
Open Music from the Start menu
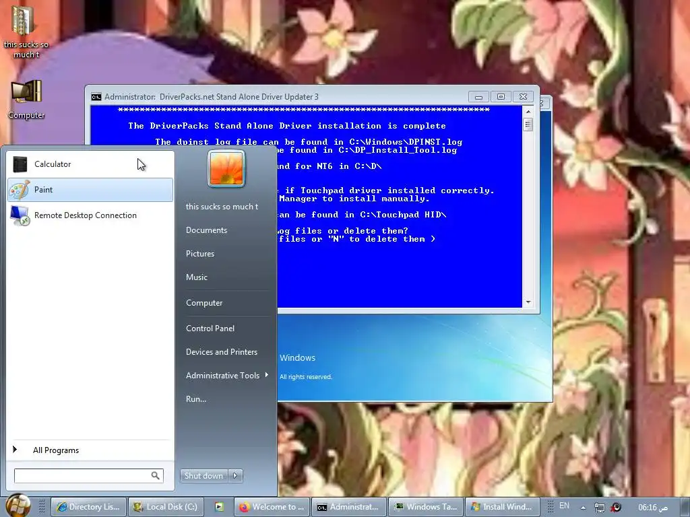tap(196, 277)
